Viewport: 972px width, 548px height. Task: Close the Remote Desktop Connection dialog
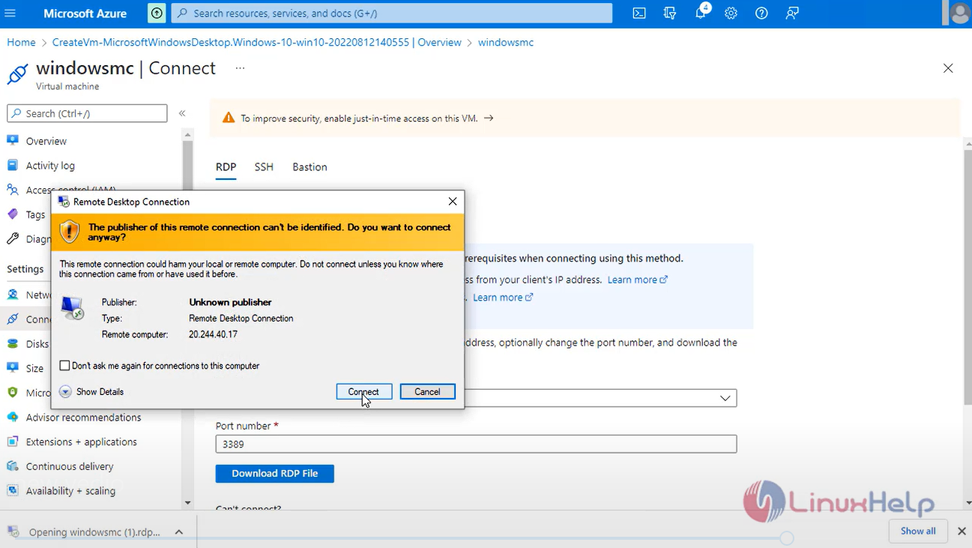(453, 202)
